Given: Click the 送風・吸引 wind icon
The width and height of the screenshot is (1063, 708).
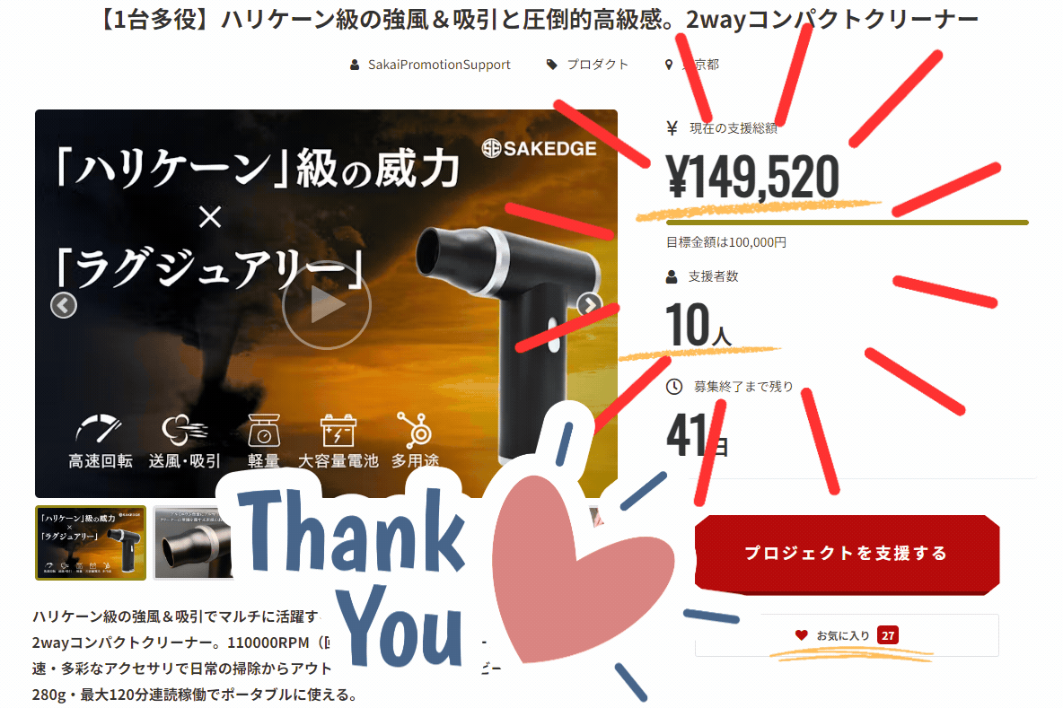Looking at the screenshot, I should 184,430.
